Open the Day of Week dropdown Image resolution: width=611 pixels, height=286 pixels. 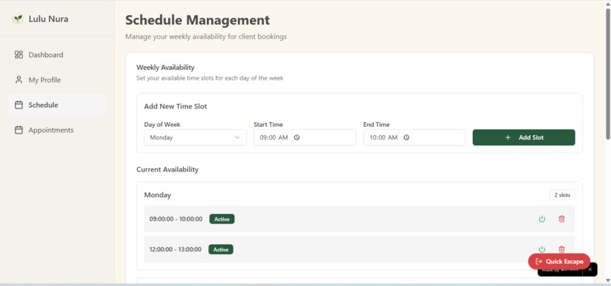coord(195,137)
